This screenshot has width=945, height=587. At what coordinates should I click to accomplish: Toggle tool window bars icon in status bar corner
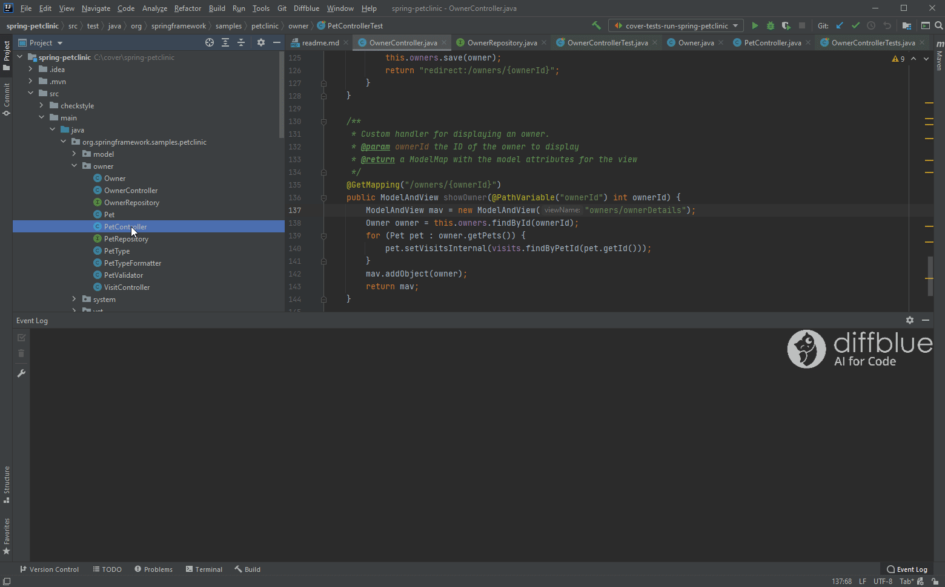click(x=7, y=581)
